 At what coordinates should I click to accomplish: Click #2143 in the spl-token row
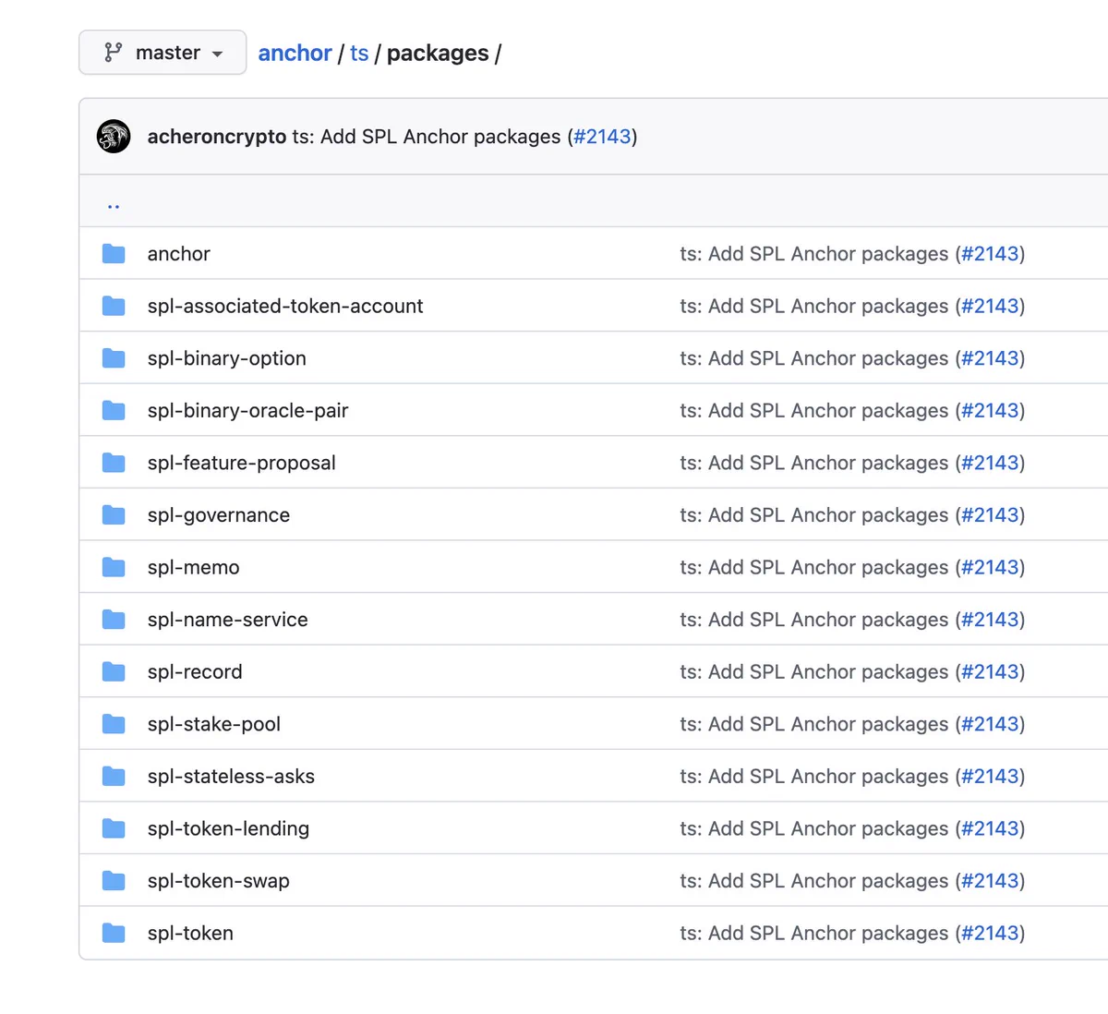coord(990,934)
